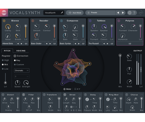Click the output Mix slider handle
Image resolution: width=145 pixels, height=122 pixels.
click(x=120, y=55)
